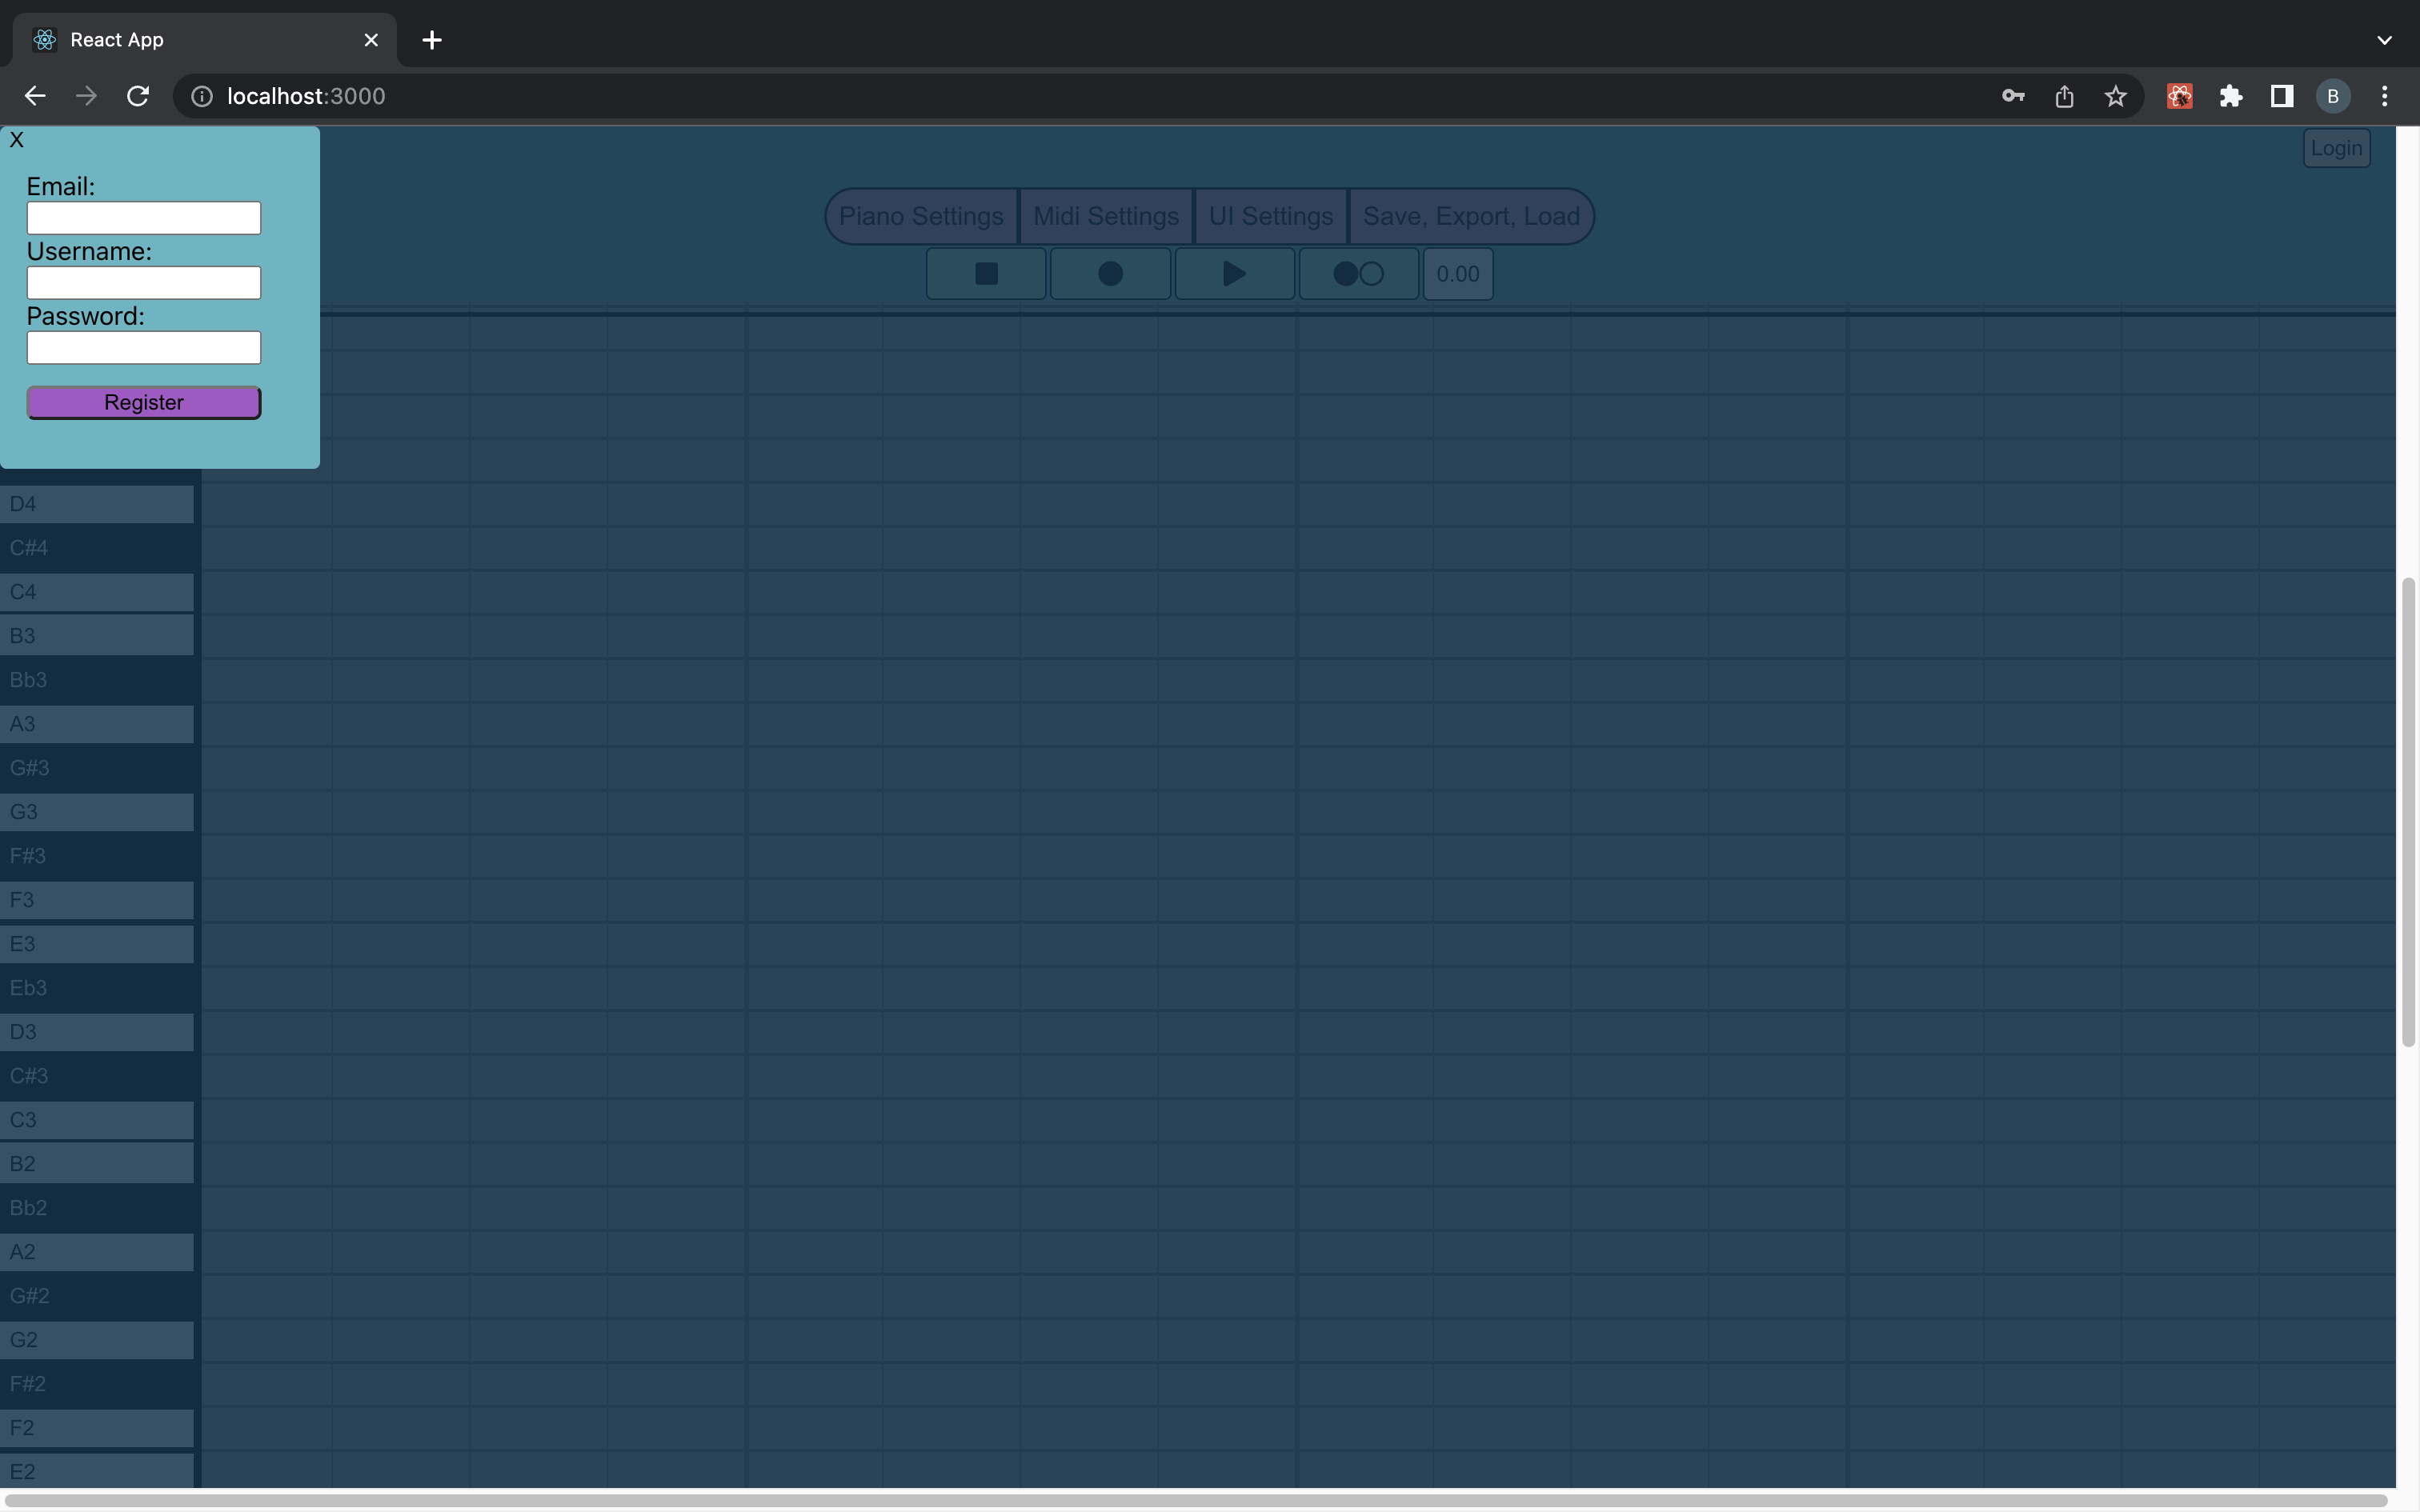
Task: Toggle the F#2 piano key
Action: tap(96, 1383)
